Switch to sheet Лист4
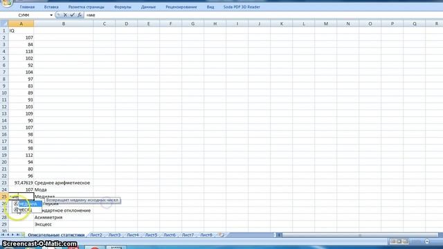The width and height of the screenshot is (443, 249). [133, 235]
